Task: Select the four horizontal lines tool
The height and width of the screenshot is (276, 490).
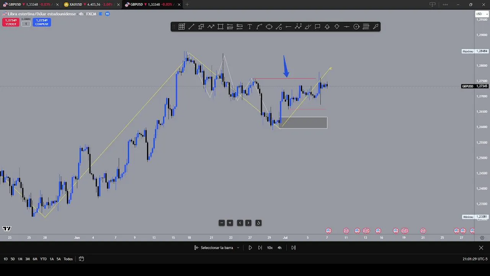Action: pos(366,27)
